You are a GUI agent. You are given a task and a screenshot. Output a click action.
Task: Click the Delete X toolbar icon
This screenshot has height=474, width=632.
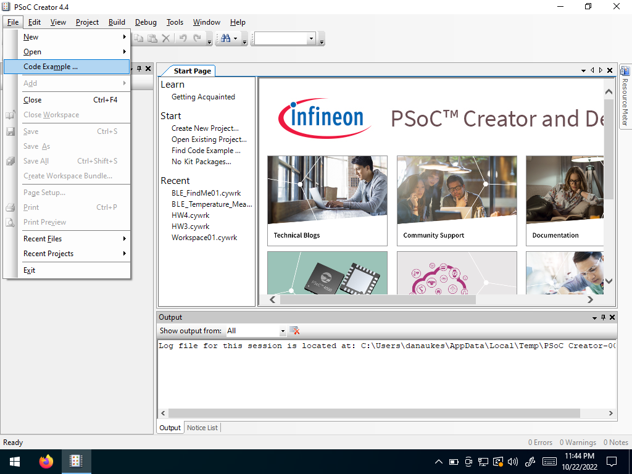(x=165, y=38)
